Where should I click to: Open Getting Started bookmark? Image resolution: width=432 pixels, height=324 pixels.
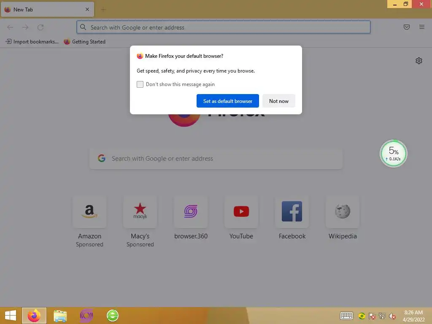(84, 42)
